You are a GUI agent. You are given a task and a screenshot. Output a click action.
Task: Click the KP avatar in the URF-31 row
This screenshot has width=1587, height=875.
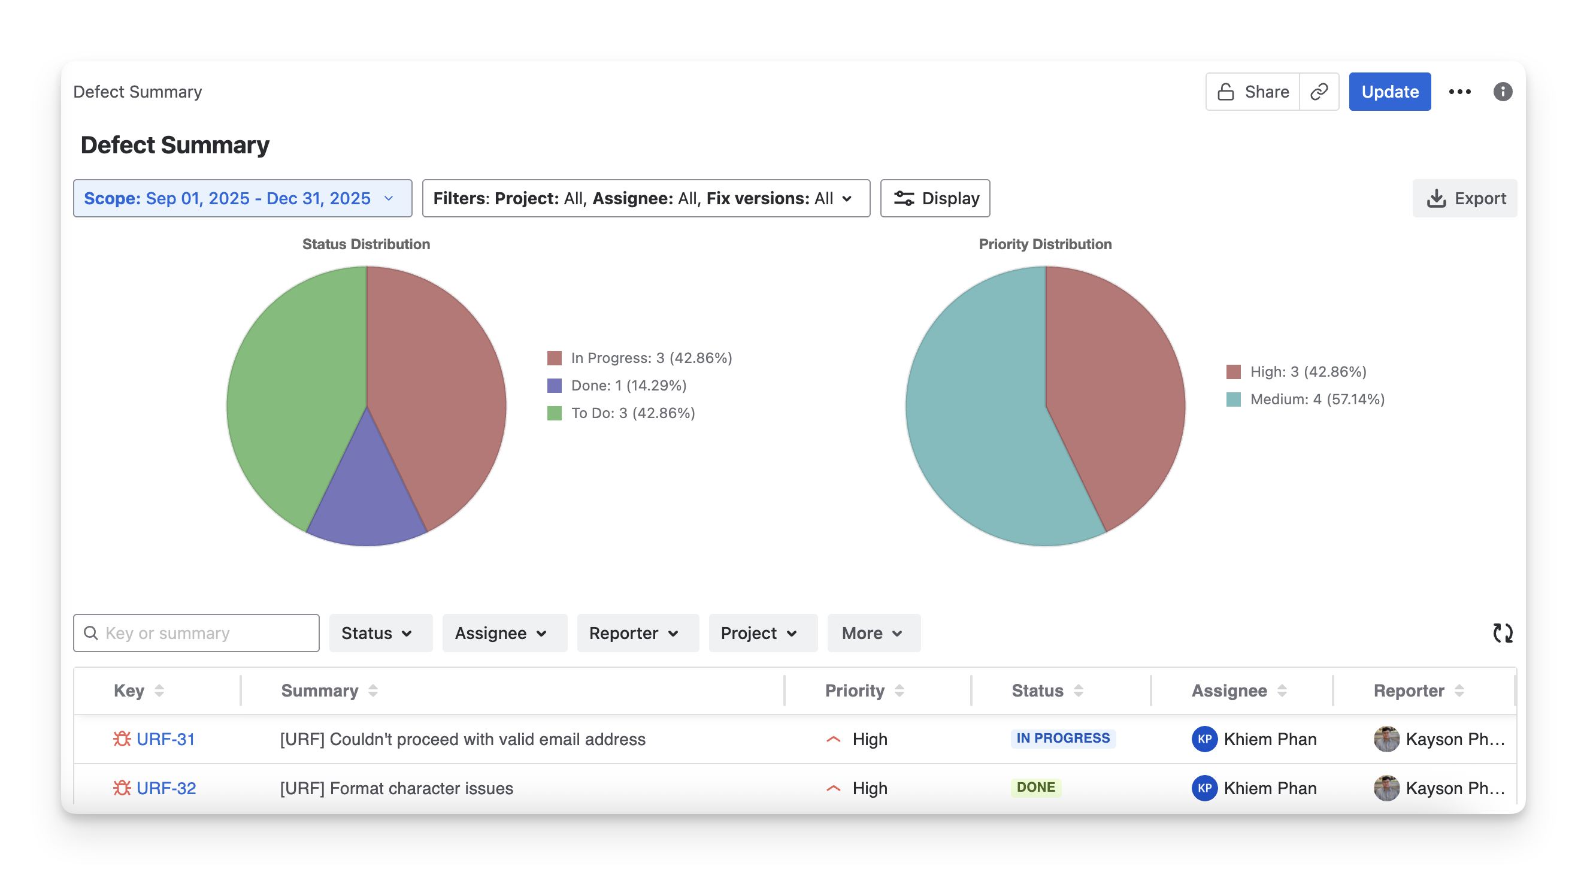pyautogui.click(x=1204, y=738)
